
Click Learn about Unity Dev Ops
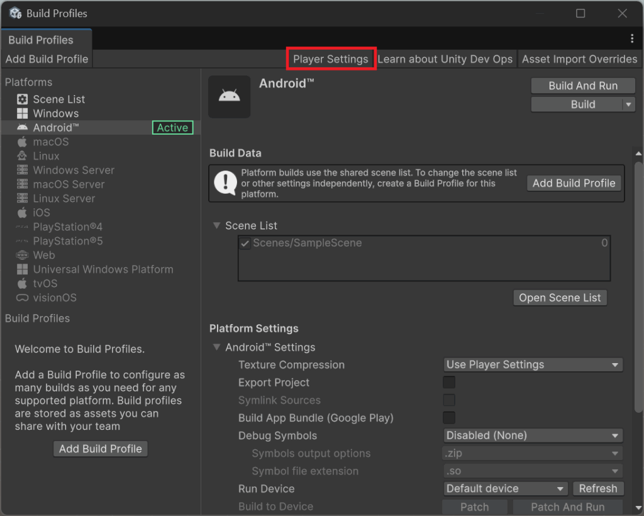point(445,59)
